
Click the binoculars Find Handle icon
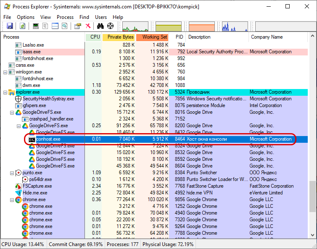pos(100,26)
